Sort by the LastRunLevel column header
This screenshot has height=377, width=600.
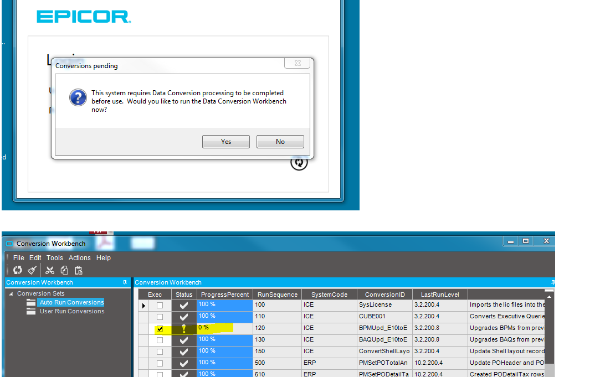click(440, 295)
